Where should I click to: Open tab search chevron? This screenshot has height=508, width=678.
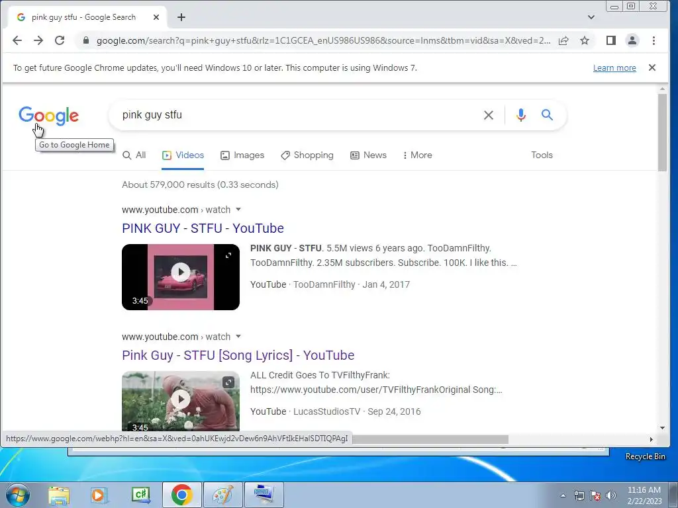[x=591, y=17]
